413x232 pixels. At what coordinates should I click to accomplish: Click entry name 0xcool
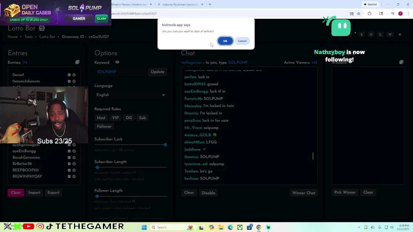(x=18, y=75)
